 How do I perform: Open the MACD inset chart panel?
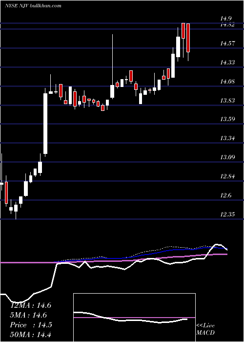point(134,318)
